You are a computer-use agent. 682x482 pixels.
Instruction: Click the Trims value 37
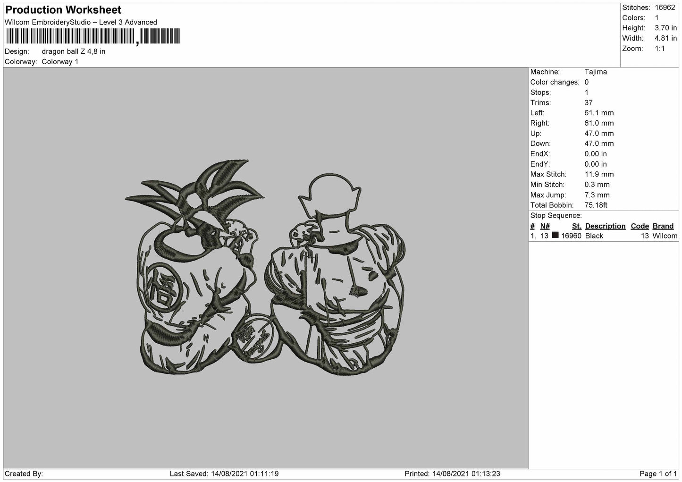(589, 102)
